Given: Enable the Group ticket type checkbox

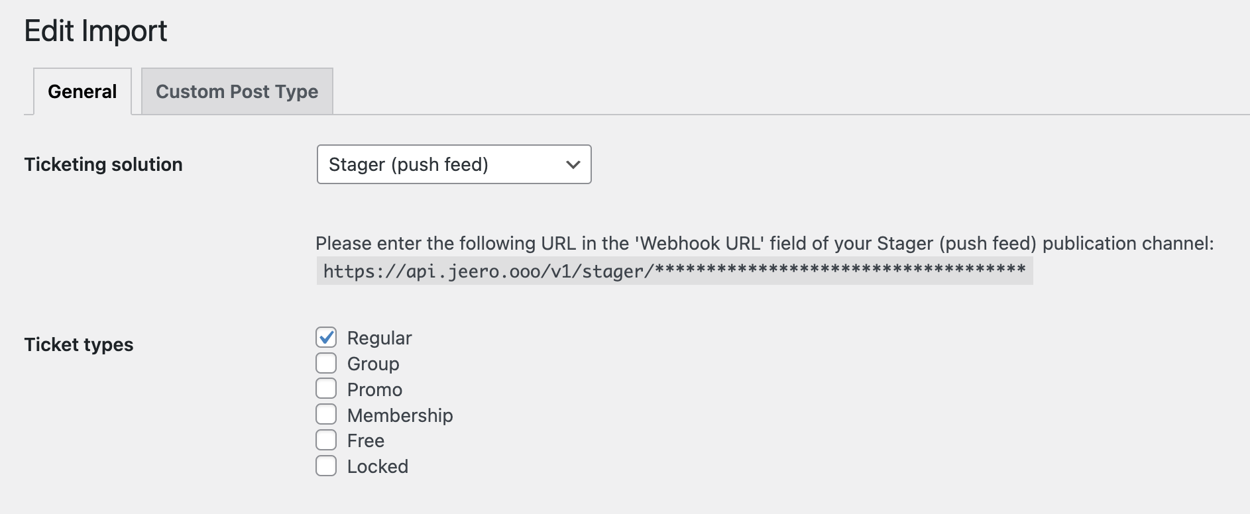Looking at the screenshot, I should click(x=326, y=363).
